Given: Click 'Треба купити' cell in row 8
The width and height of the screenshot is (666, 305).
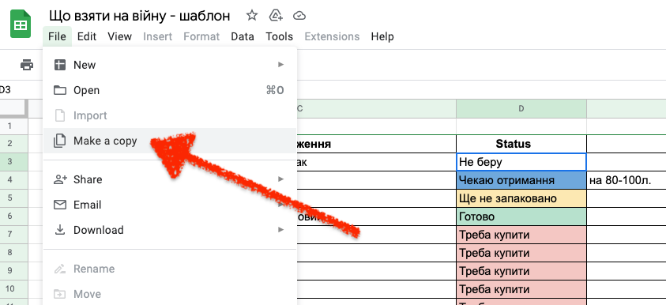Looking at the screenshot, I should [521, 253].
